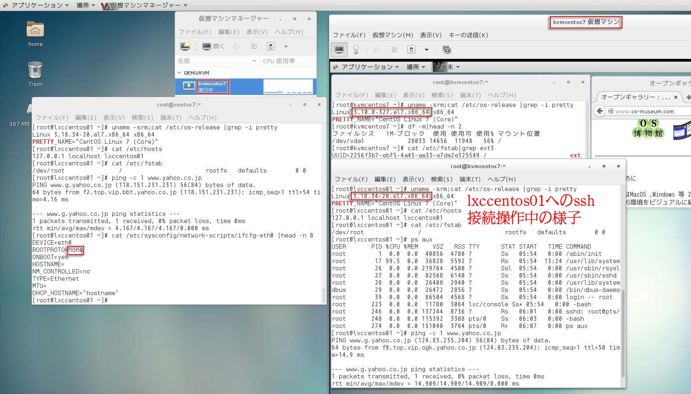
Task: Click the 名前 column sort arrow
Action: (254, 61)
